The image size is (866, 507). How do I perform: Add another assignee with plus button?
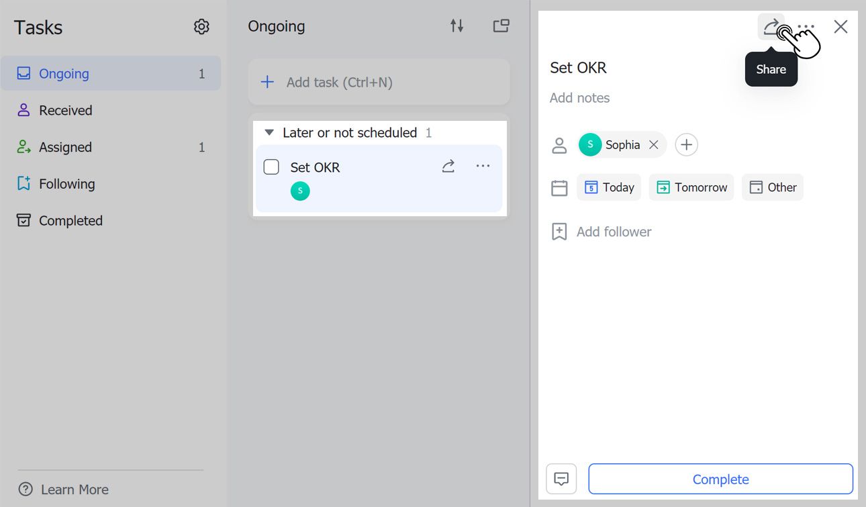click(686, 144)
